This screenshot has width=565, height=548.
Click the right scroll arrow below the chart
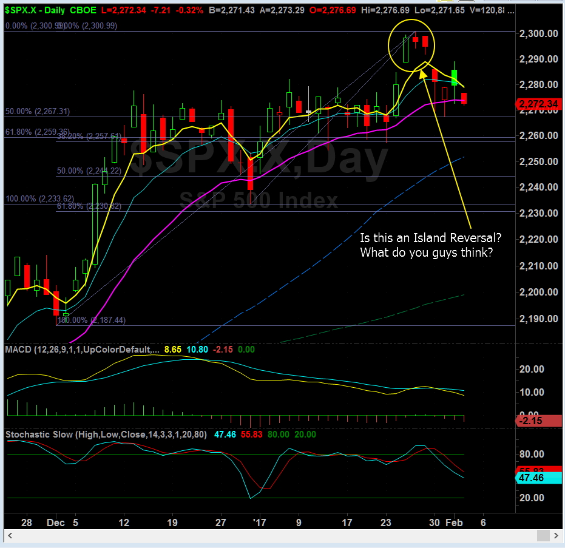pos(557,536)
